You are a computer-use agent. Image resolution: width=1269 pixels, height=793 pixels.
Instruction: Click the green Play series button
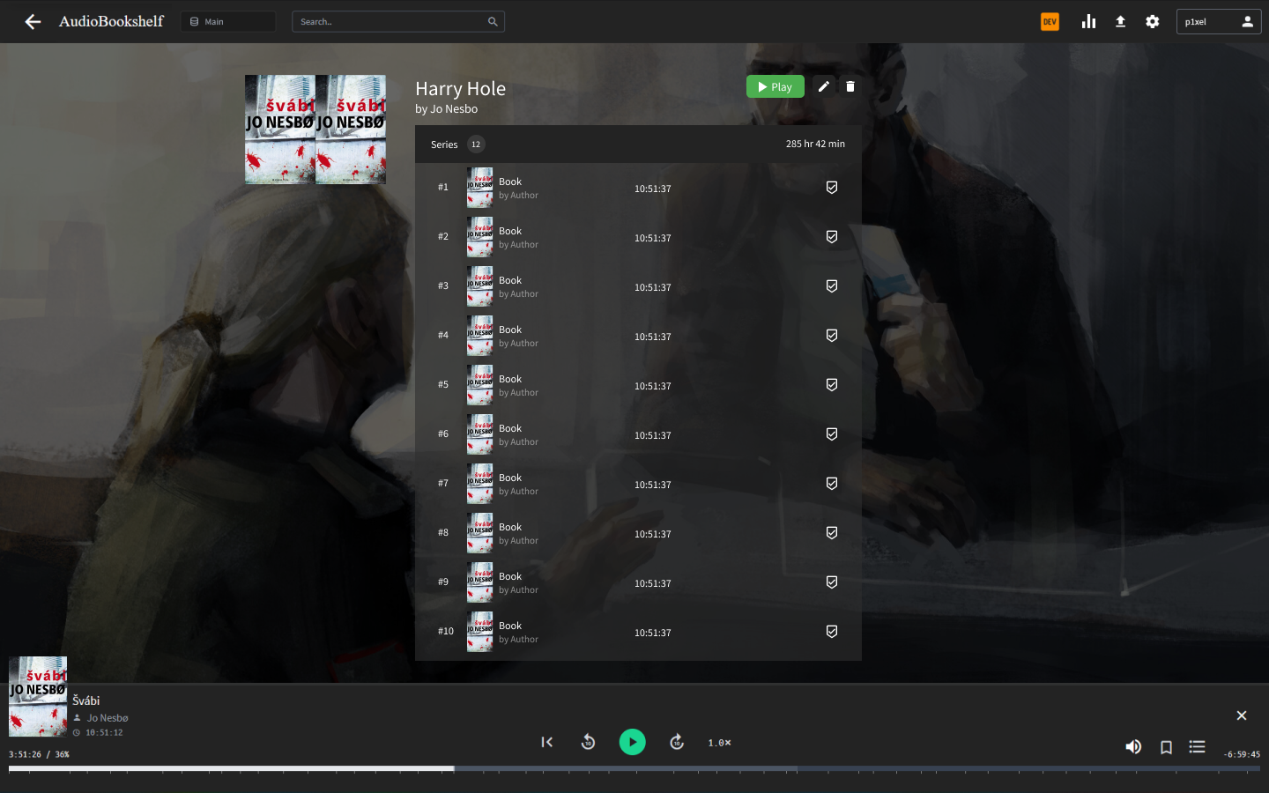click(775, 86)
